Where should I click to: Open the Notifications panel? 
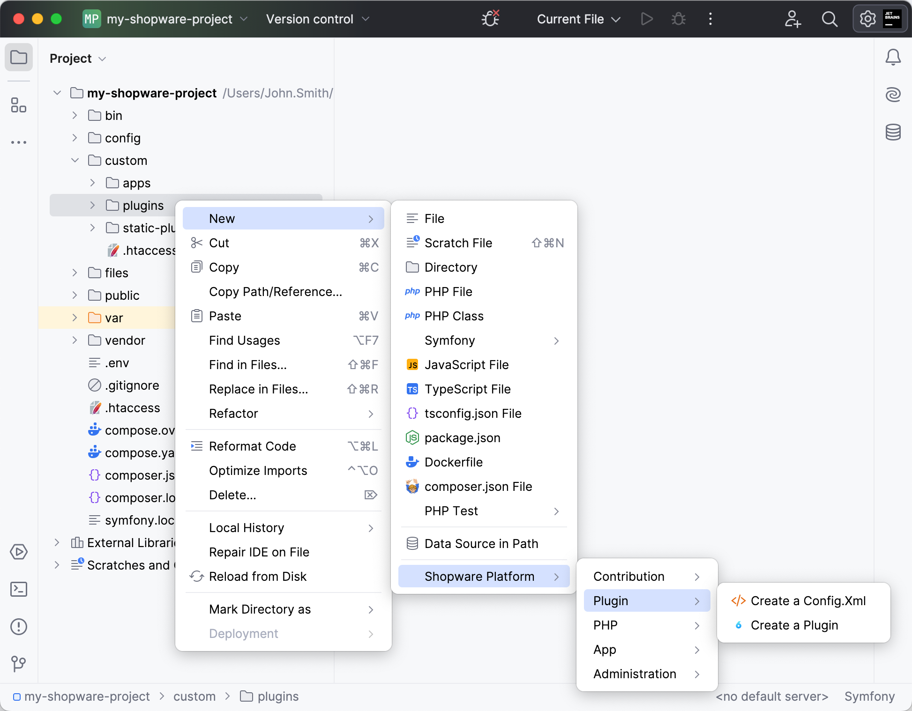pos(893,57)
